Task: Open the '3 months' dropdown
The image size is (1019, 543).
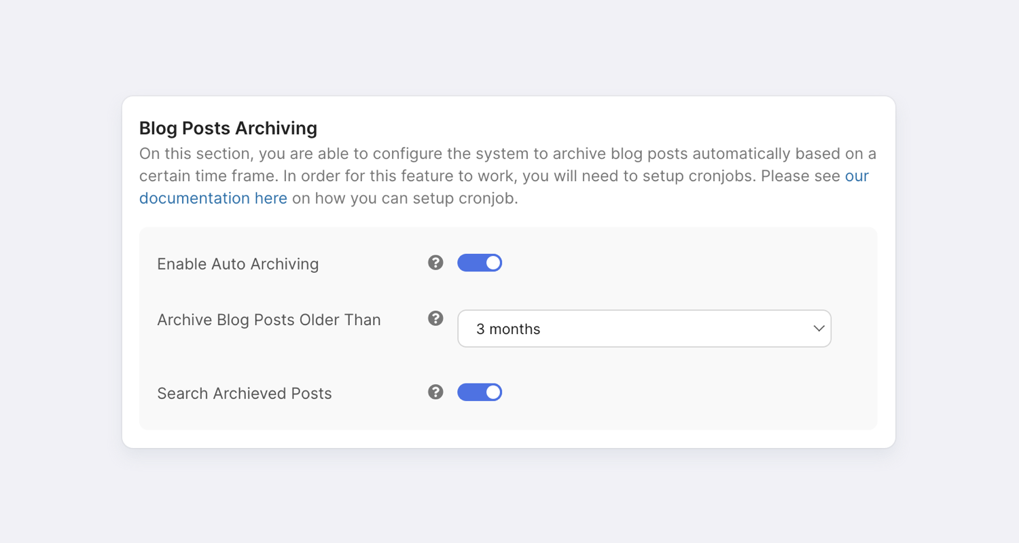Action: [x=644, y=329]
